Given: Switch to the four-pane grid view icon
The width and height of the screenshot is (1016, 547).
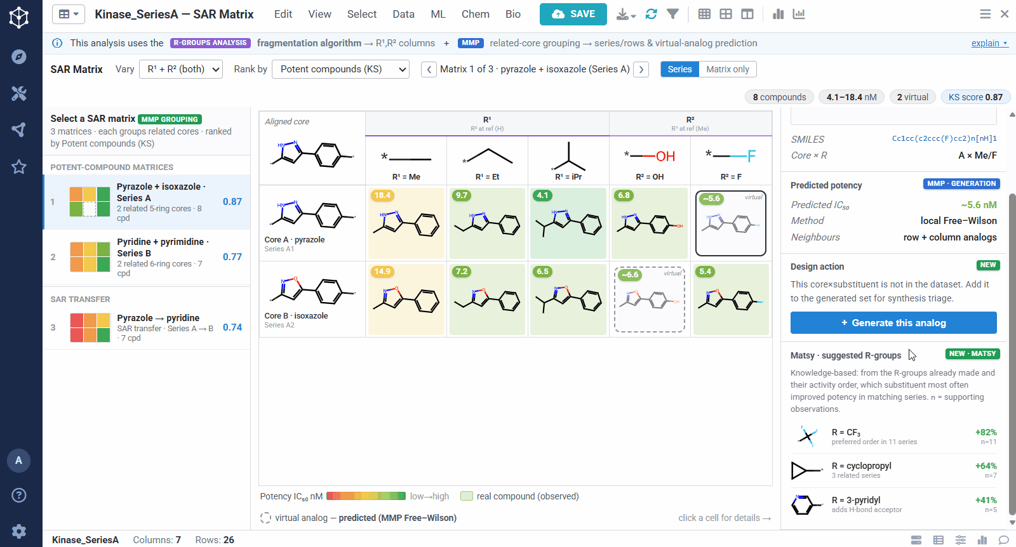Looking at the screenshot, I should pos(726,14).
